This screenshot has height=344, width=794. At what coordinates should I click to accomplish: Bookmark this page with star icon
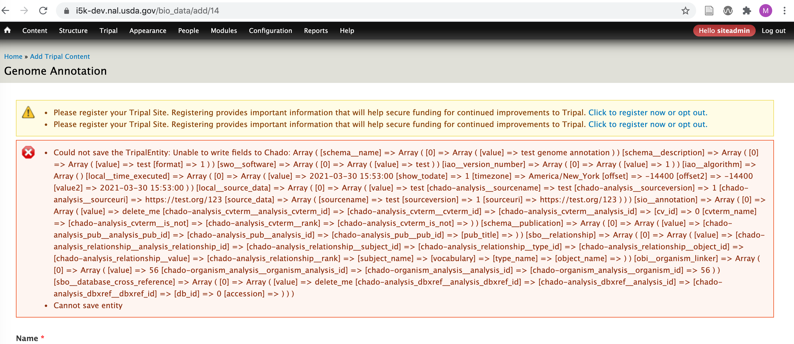click(x=685, y=11)
